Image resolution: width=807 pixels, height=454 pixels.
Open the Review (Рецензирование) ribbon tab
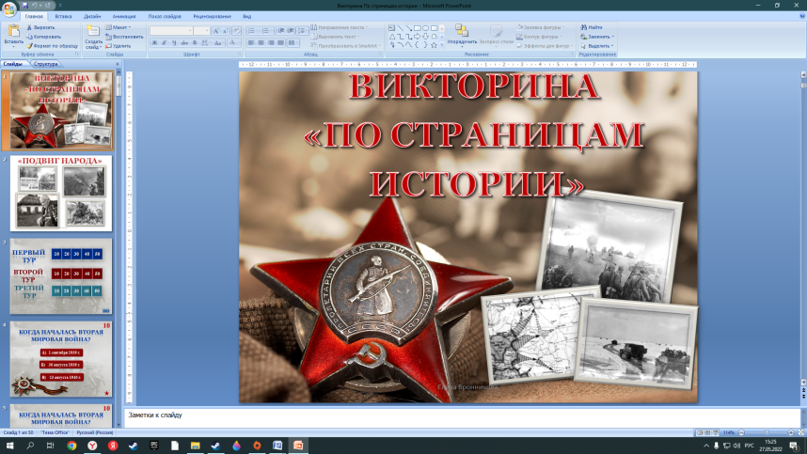(212, 17)
